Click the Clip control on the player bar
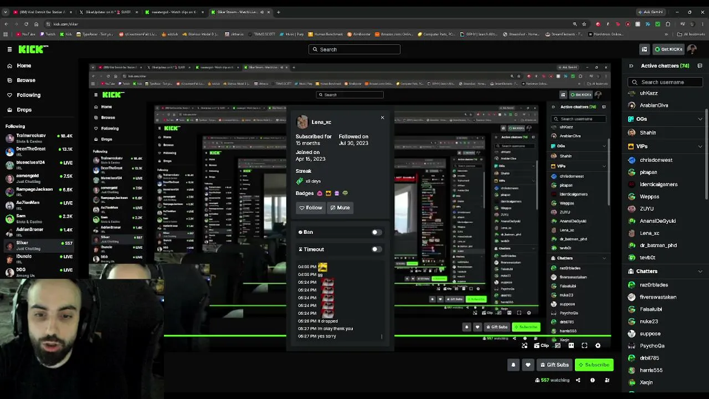 pyautogui.click(x=541, y=346)
